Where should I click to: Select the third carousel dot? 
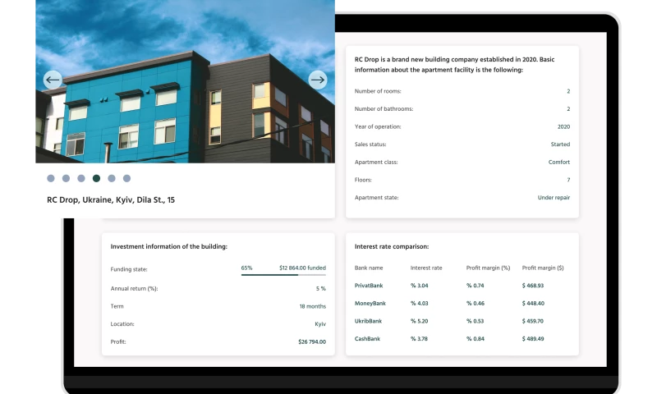click(x=81, y=178)
